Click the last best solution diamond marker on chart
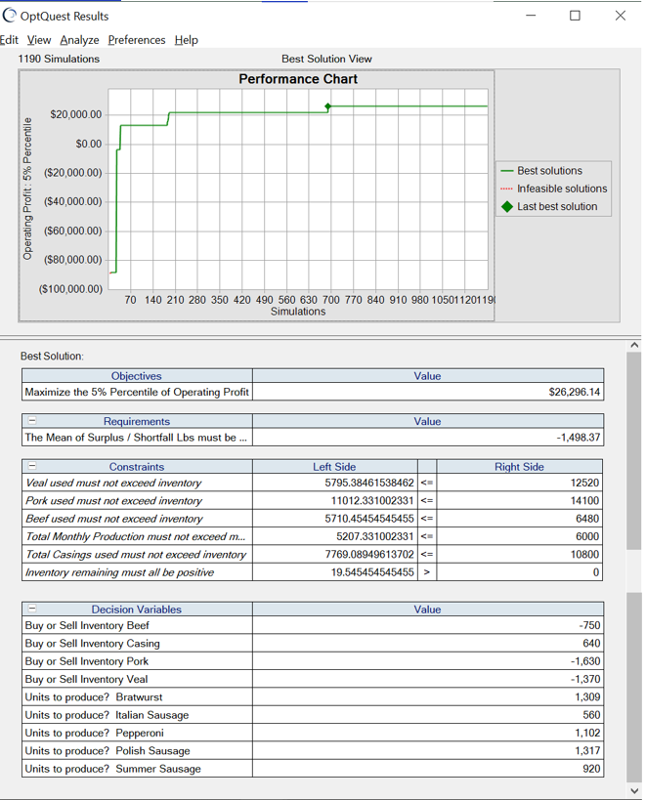 [x=328, y=106]
